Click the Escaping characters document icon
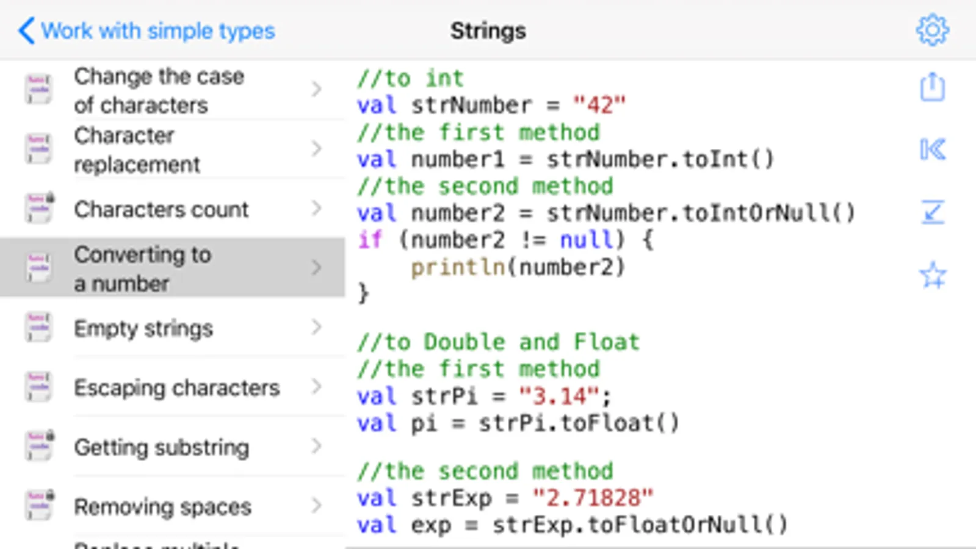 39,387
